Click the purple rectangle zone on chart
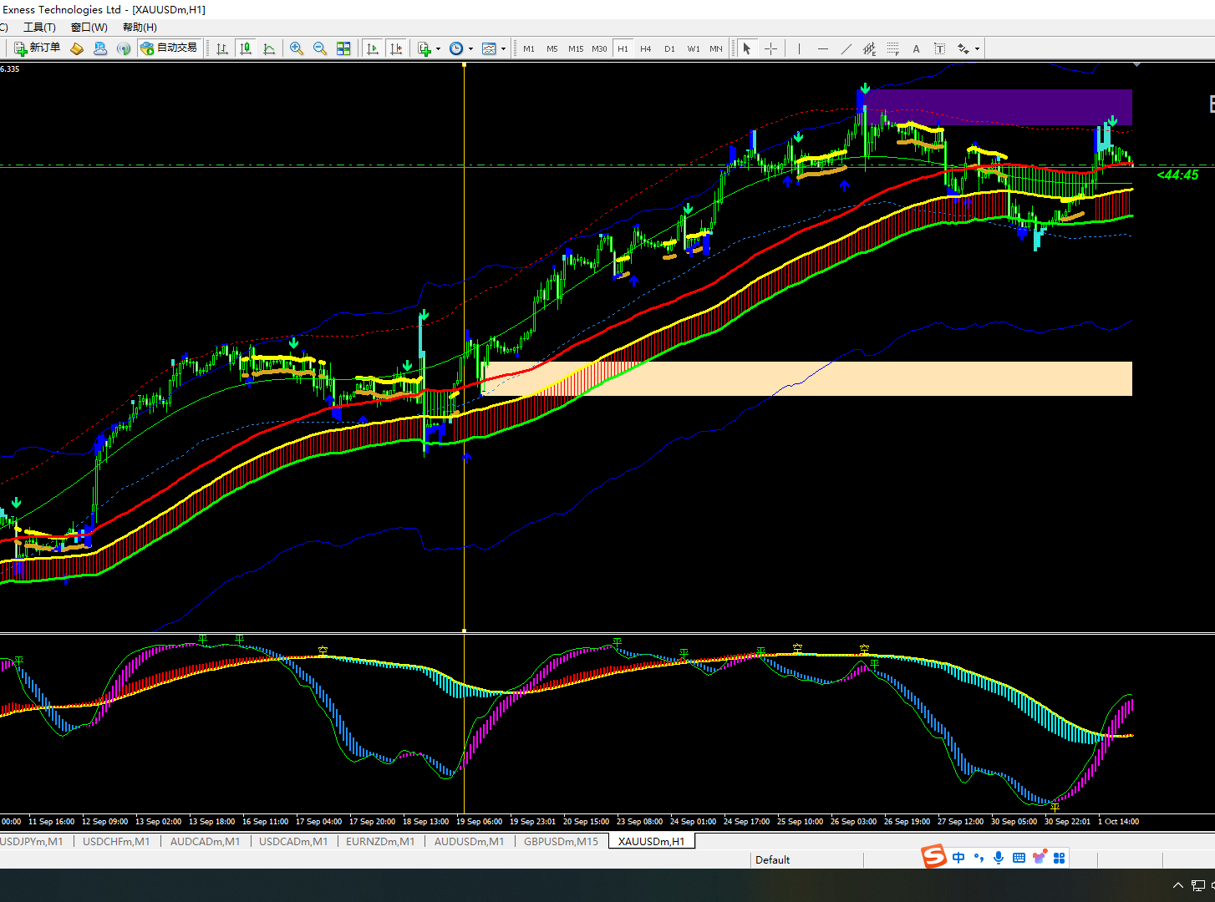The image size is (1215, 902). [999, 107]
